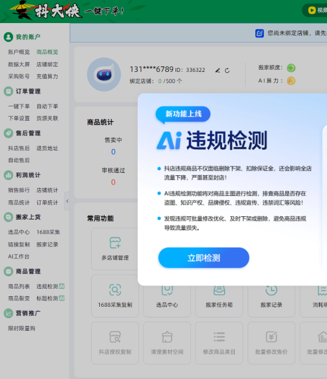327x379 pixels.
Task: Go to 自动下单 in the sidebar
Action: (47, 106)
